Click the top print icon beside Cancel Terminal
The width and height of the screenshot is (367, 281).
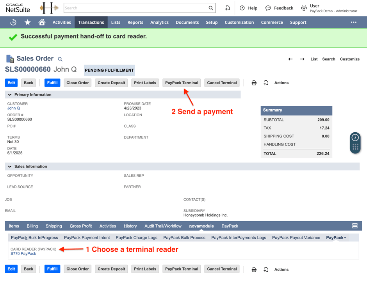[254, 83]
